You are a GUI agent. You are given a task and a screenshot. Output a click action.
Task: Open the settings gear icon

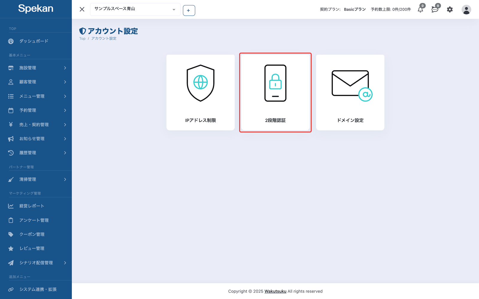click(x=450, y=10)
